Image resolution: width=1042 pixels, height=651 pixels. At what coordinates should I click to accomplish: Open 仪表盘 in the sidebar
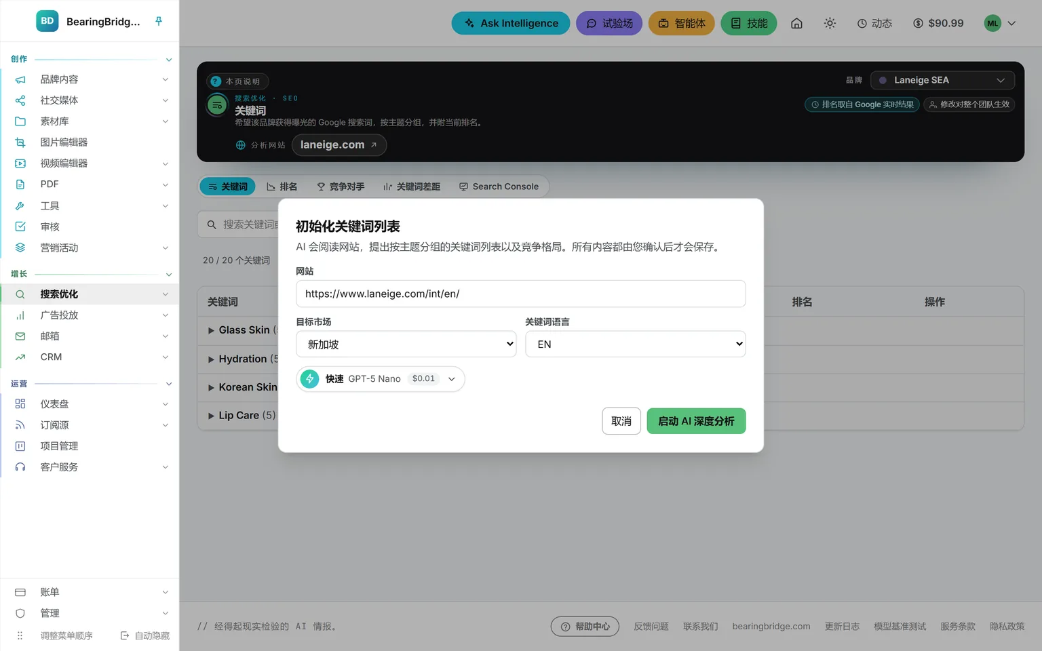coord(90,404)
